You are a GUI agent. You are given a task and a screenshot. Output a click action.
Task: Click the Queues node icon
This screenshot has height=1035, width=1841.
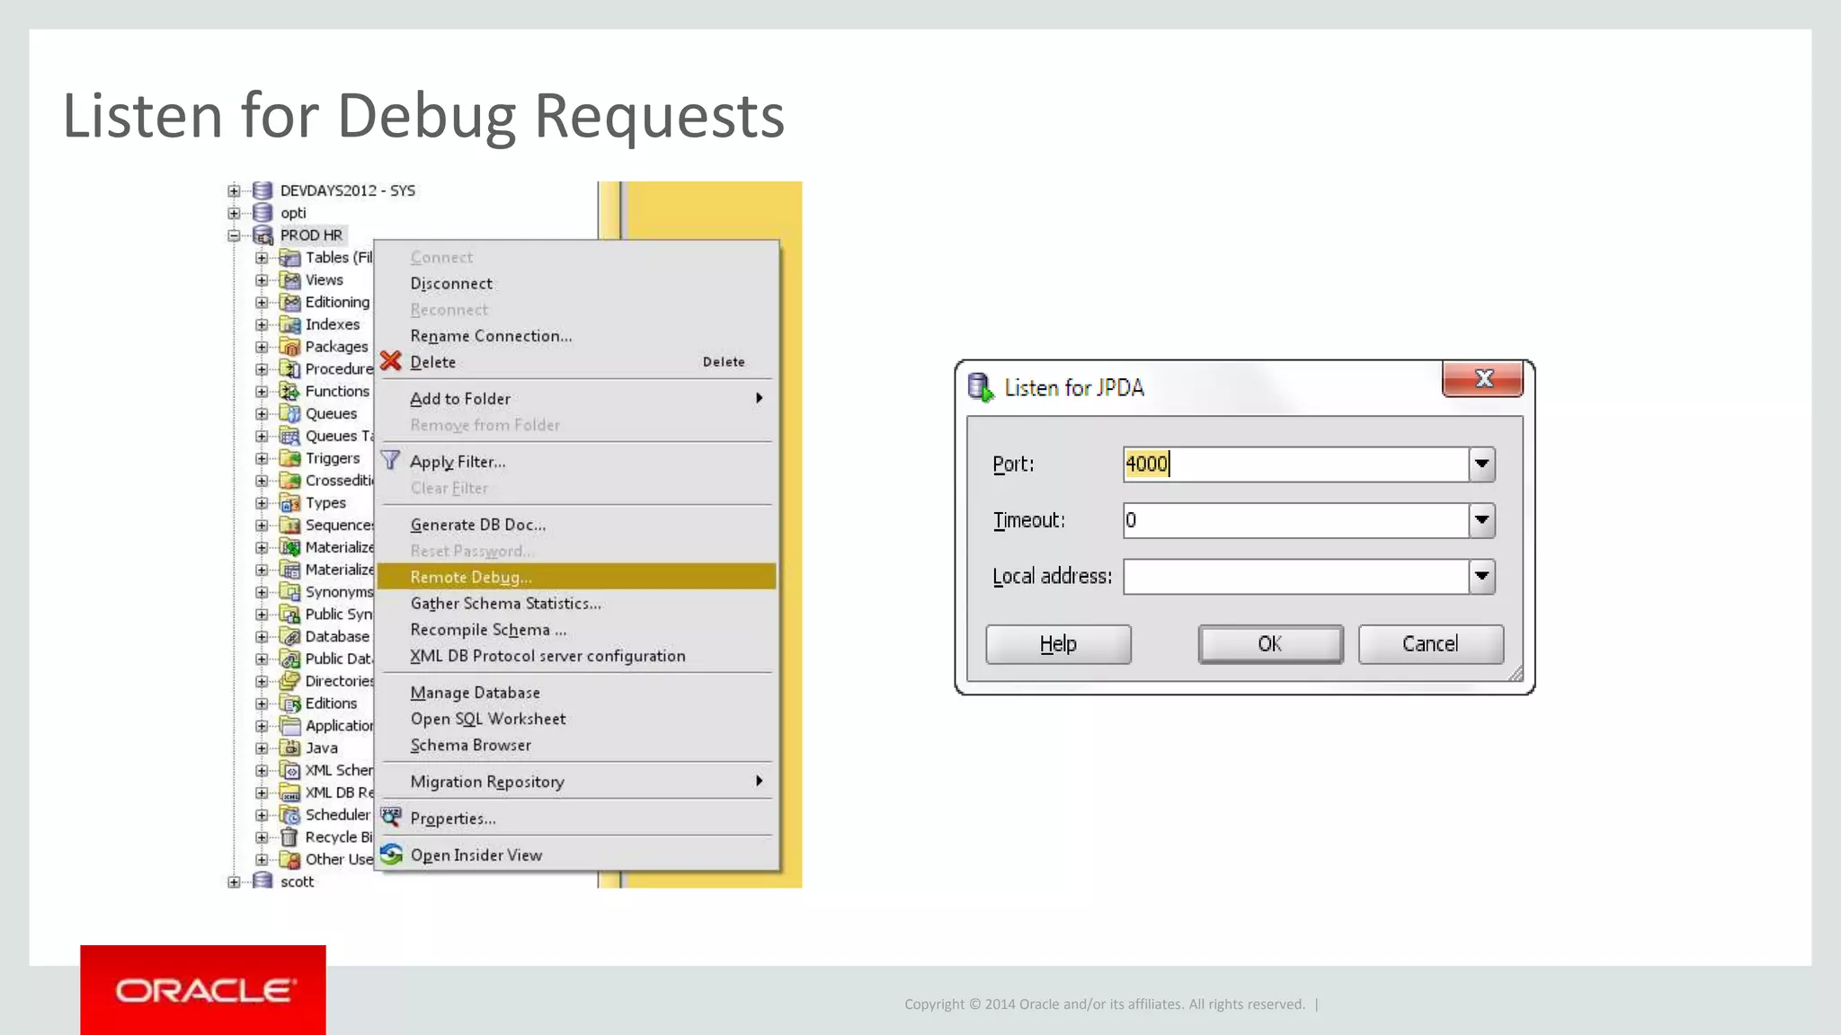point(289,413)
